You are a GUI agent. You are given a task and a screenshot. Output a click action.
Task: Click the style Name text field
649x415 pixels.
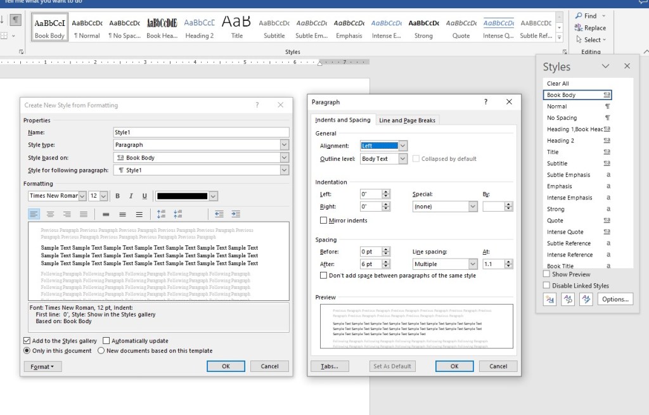(x=201, y=132)
